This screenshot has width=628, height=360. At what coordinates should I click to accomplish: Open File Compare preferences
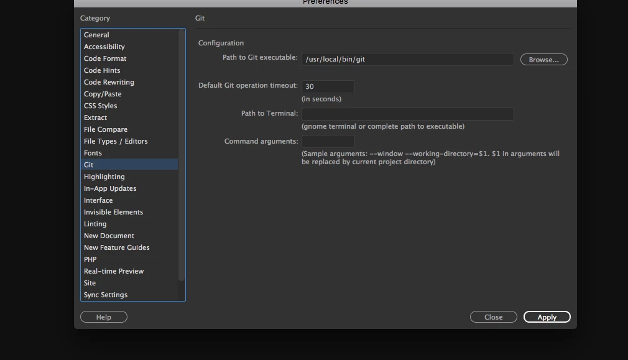(x=129, y=129)
